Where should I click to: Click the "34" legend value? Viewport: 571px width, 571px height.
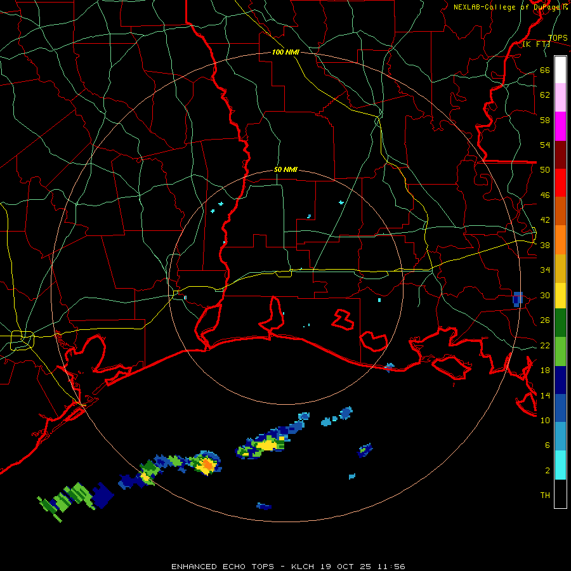pos(545,270)
